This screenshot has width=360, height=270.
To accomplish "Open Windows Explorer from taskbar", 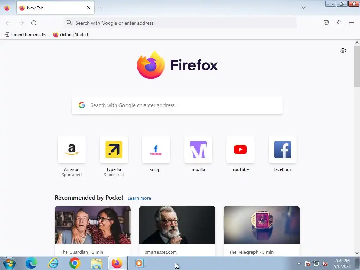I will (97, 263).
